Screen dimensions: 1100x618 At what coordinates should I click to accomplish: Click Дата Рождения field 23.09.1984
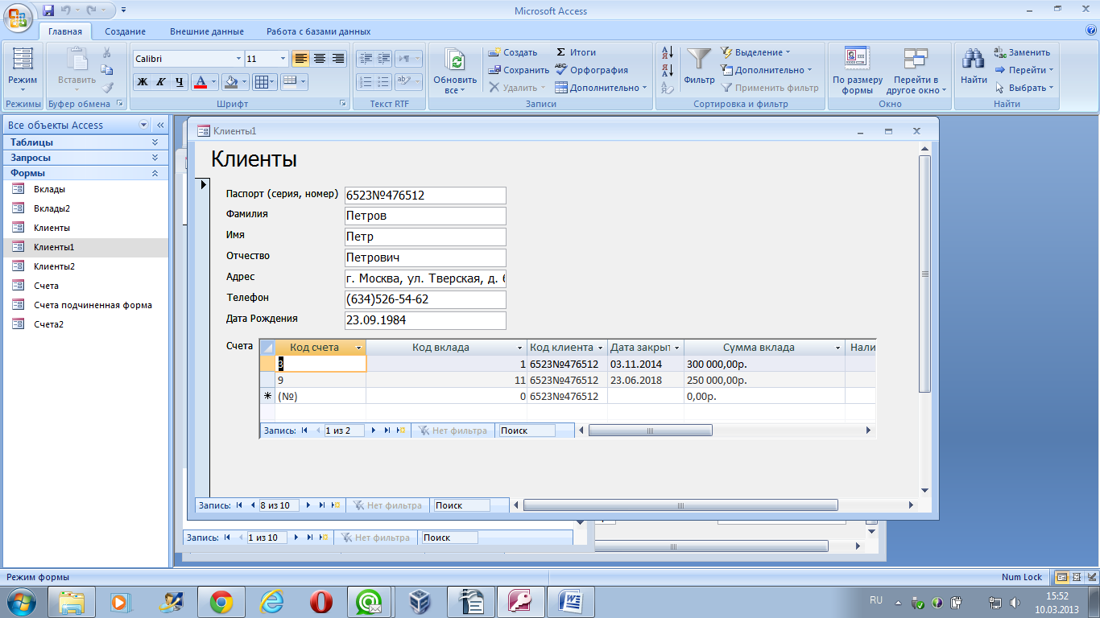pos(425,320)
